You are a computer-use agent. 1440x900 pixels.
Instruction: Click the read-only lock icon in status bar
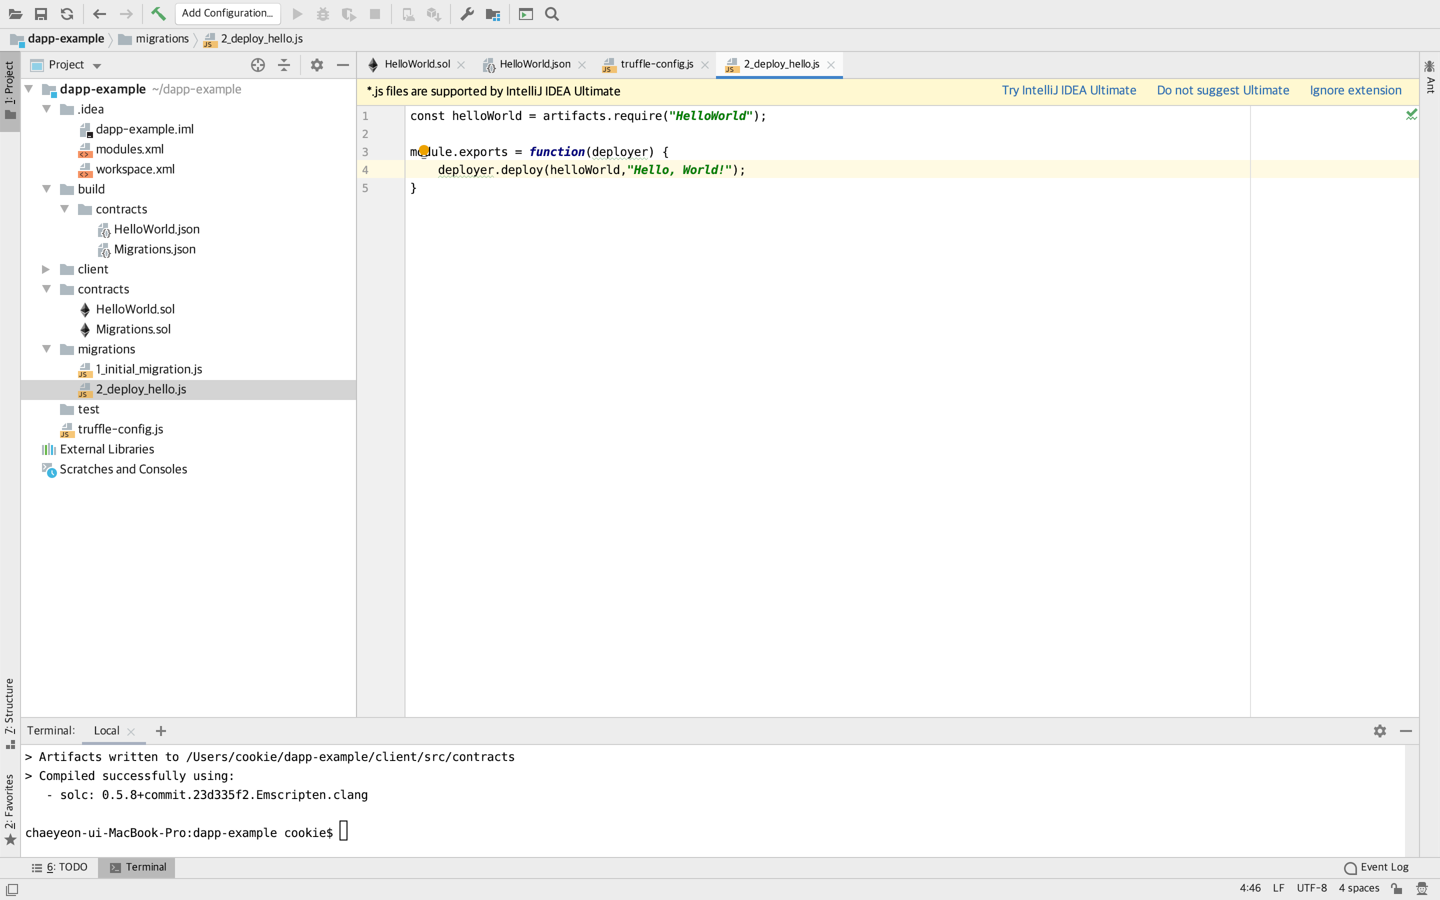(1396, 888)
